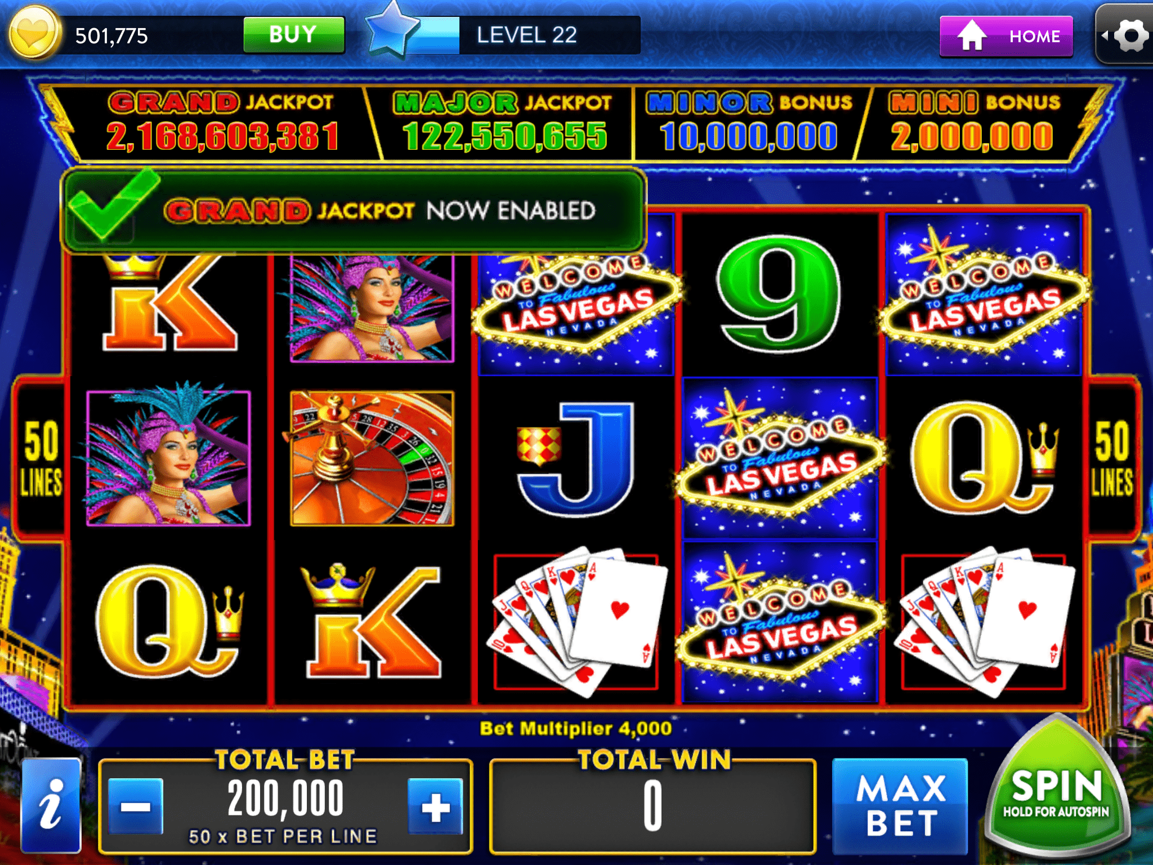This screenshot has height=865, width=1153.
Task: Go to HOME screen
Action: click(x=1006, y=36)
